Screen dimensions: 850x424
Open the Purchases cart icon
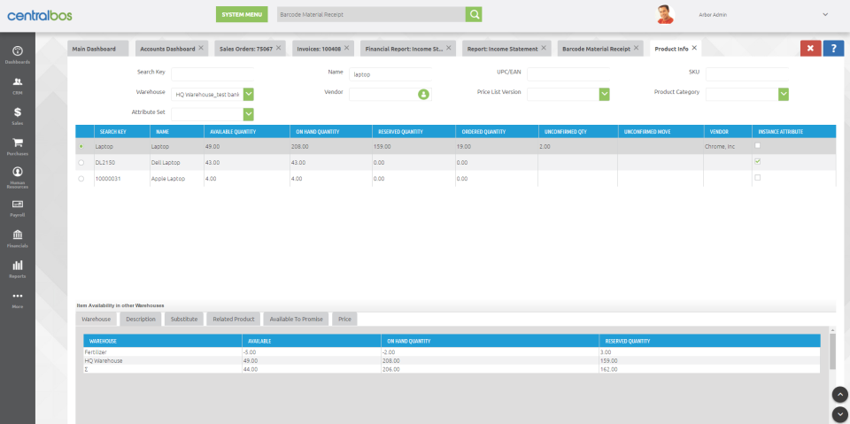click(x=18, y=143)
